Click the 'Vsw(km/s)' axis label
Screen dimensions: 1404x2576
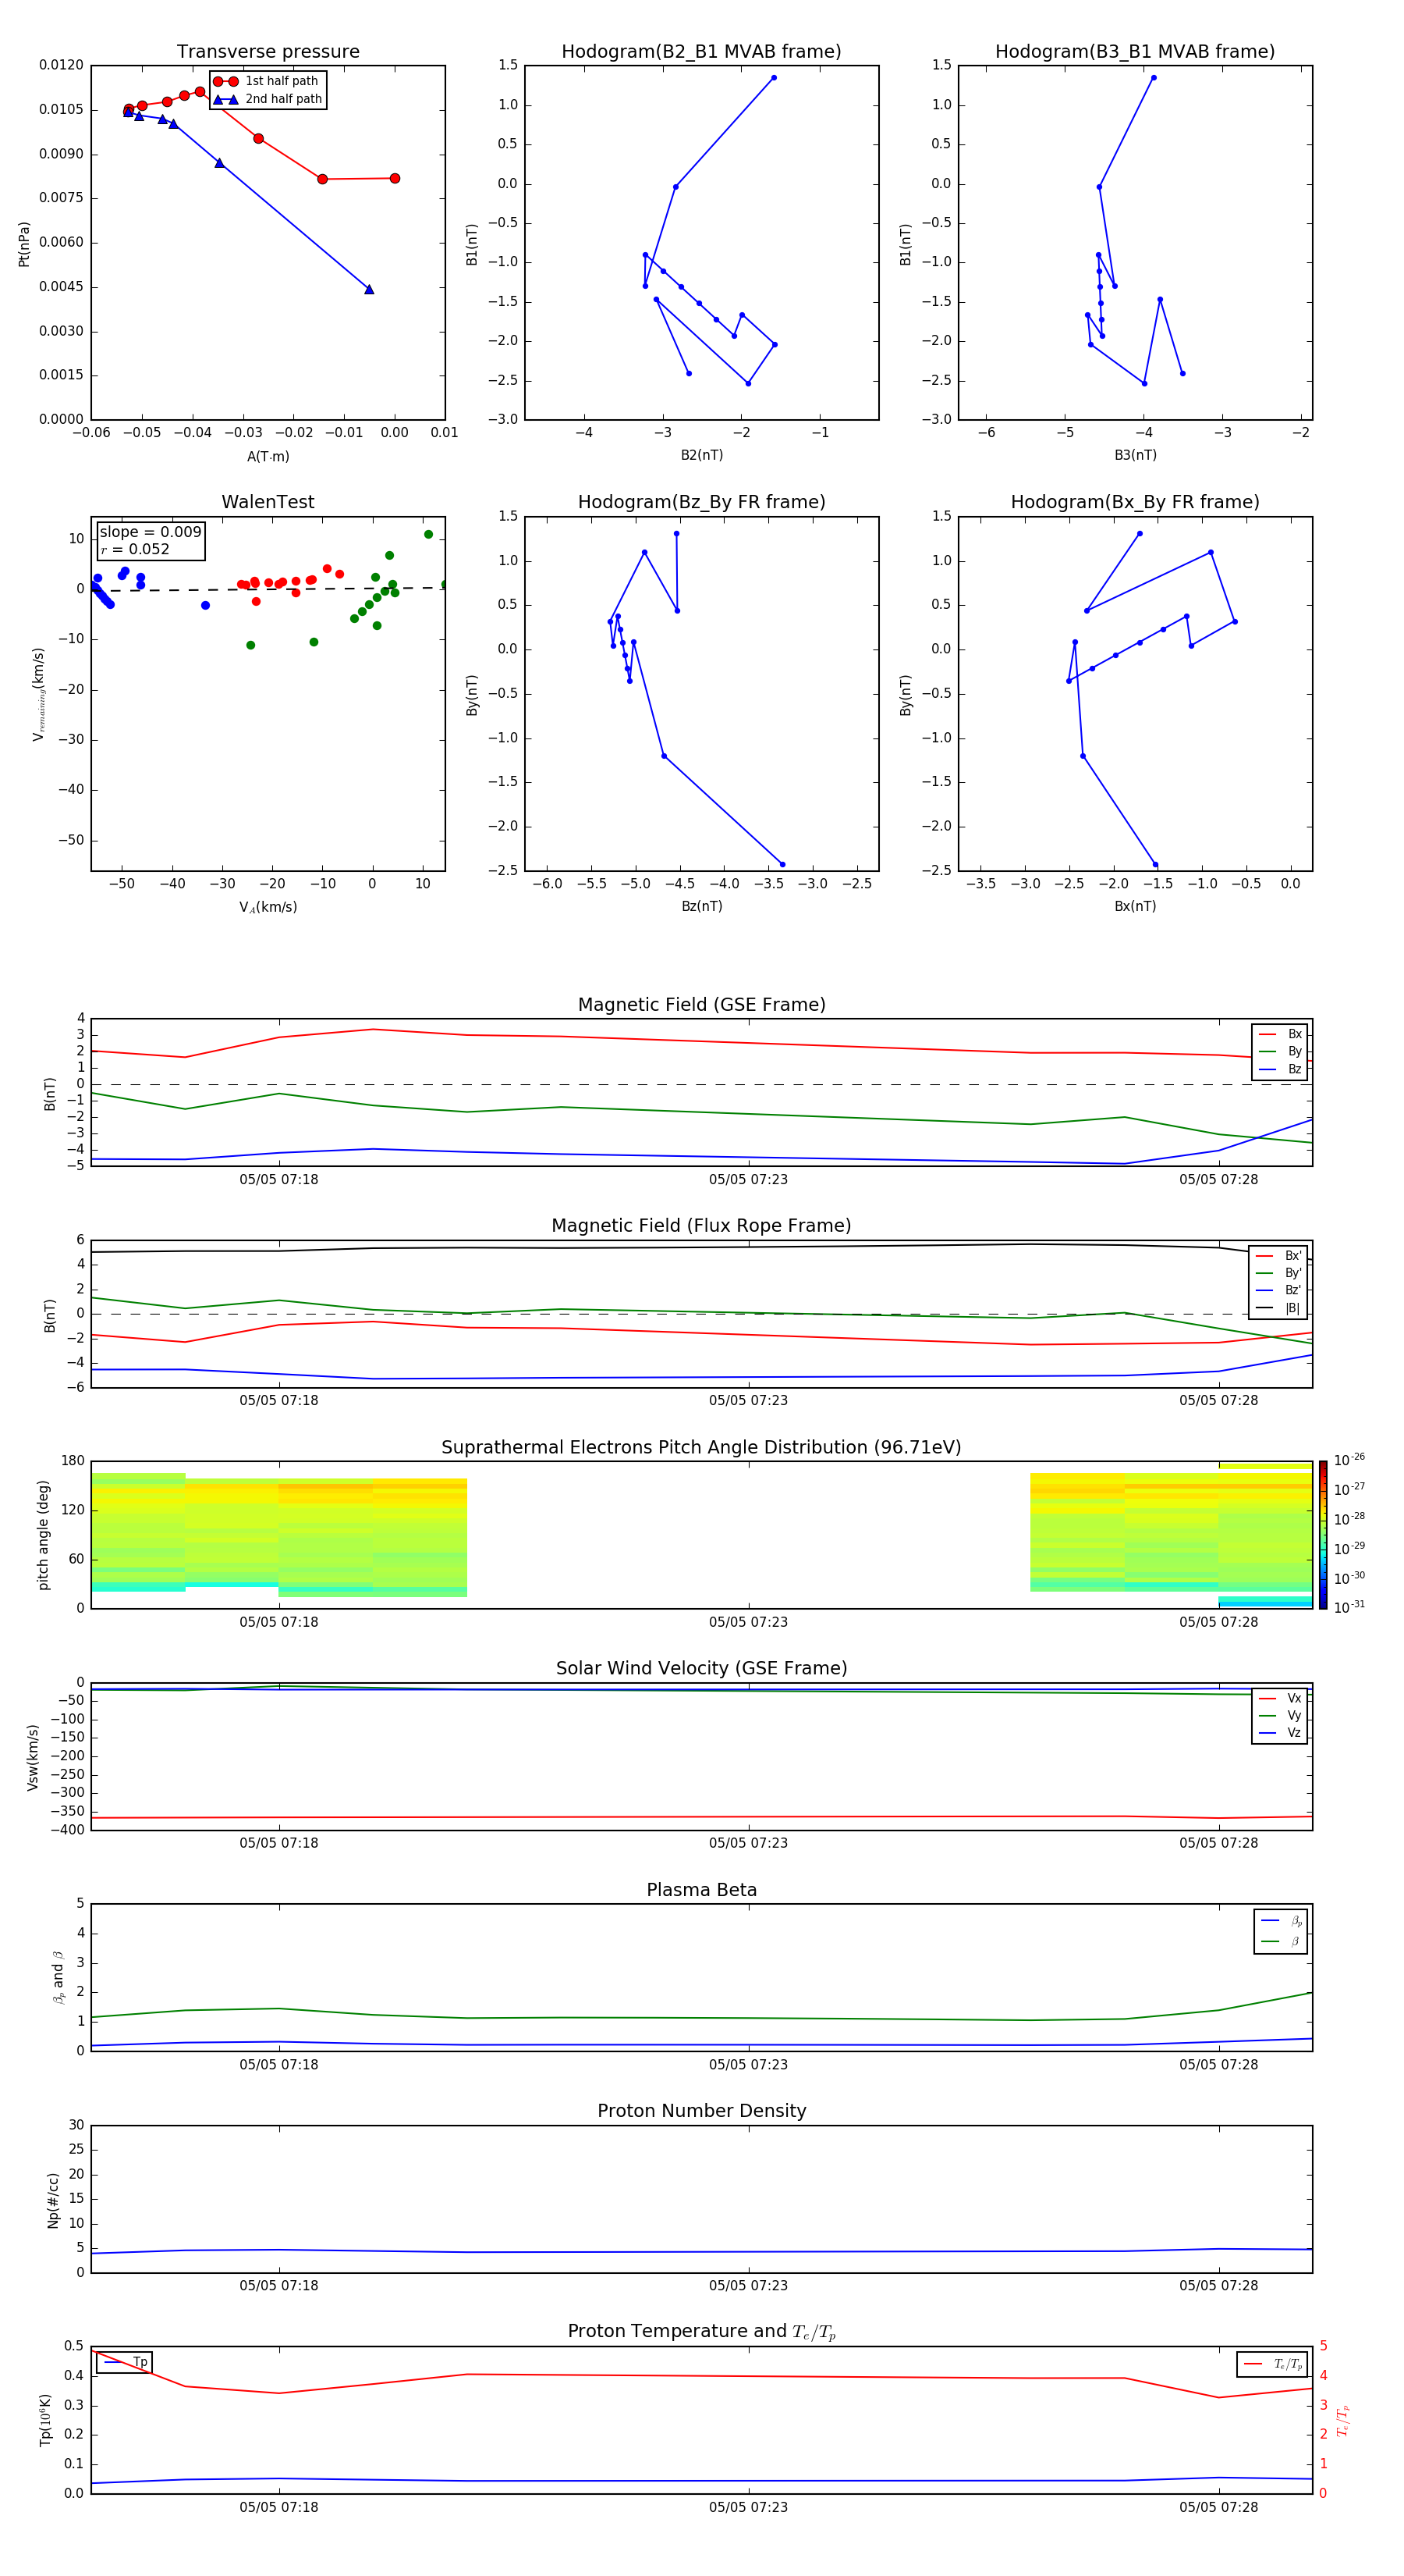33,1757
